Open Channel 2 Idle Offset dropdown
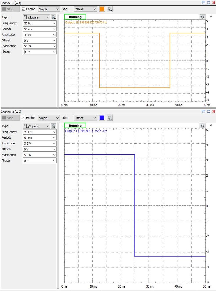This screenshot has width=216, height=291. [86, 118]
